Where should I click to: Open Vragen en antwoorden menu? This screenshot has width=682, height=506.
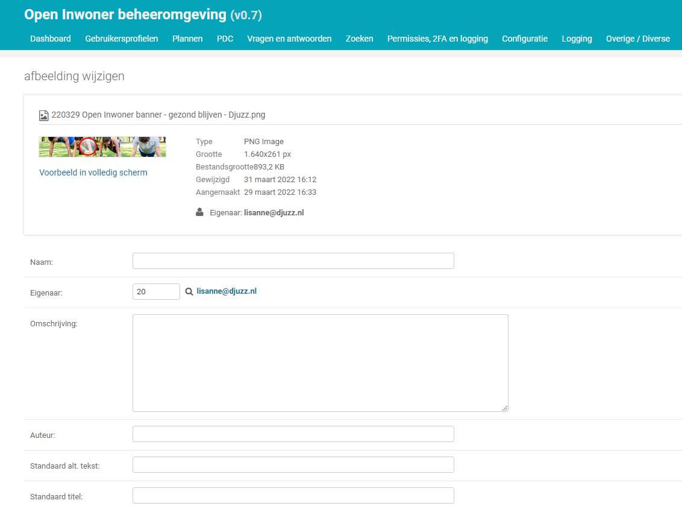coord(289,39)
